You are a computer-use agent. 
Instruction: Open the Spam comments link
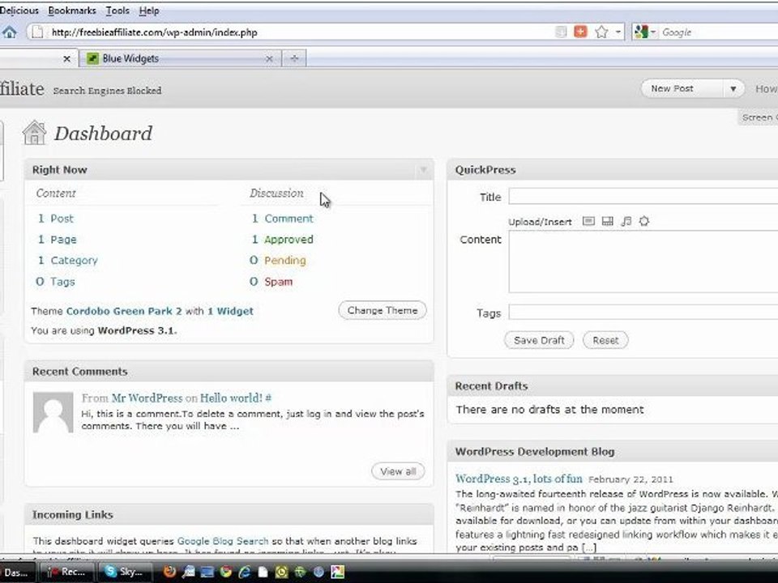click(x=278, y=282)
